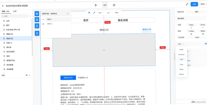Click the 课程计划 tab on canvas
207x105 pixels.
(104, 30)
